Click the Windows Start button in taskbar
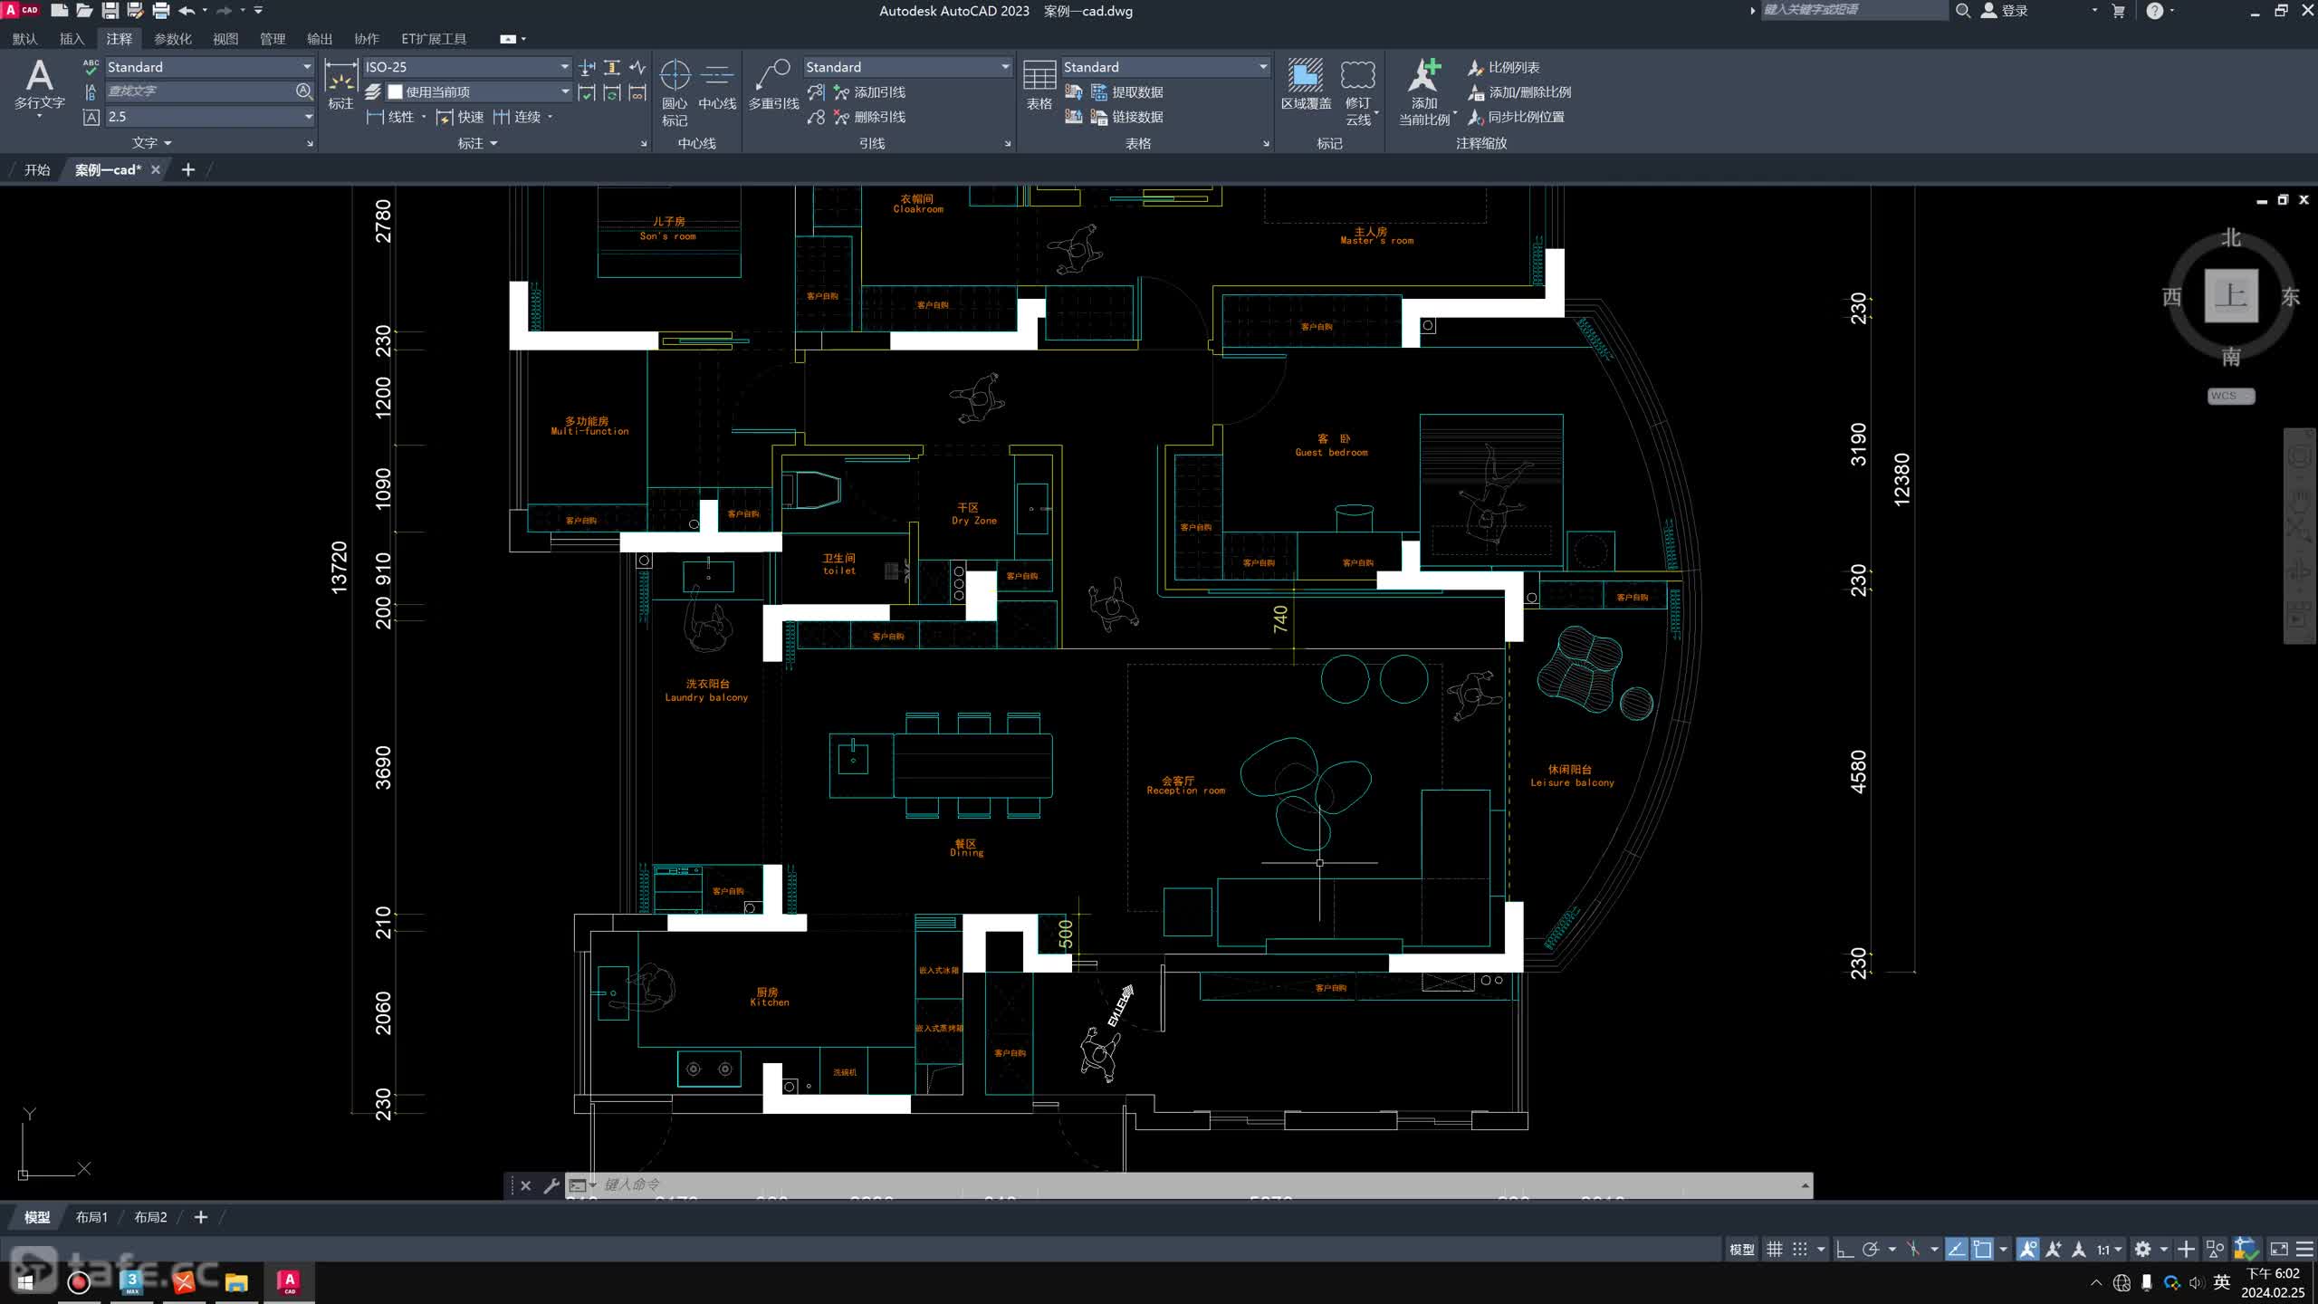The image size is (2318, 1304). click(25, 1282)
